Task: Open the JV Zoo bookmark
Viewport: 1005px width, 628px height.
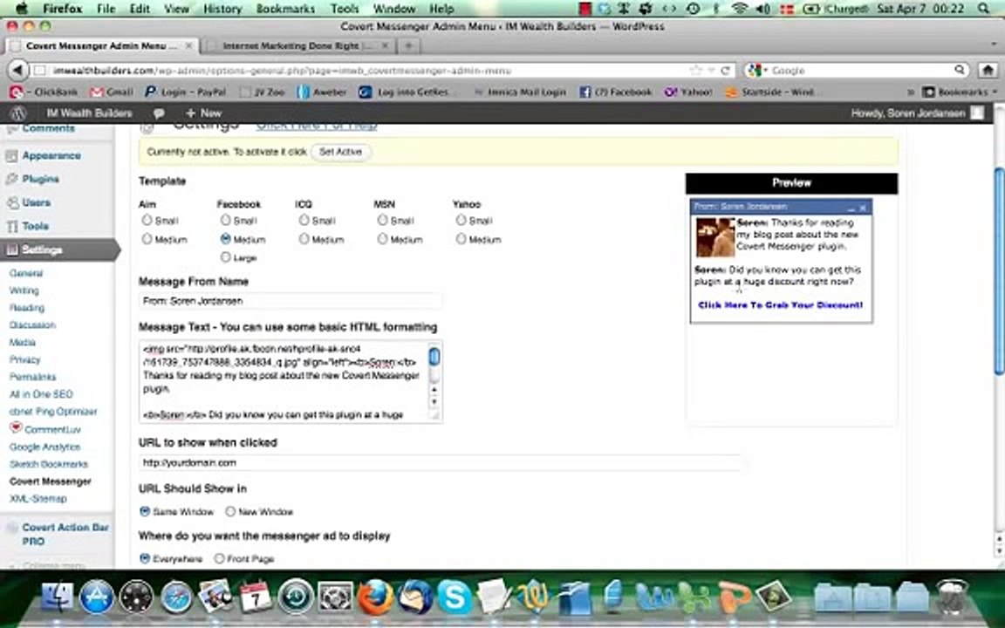Action: pos(262,92)
